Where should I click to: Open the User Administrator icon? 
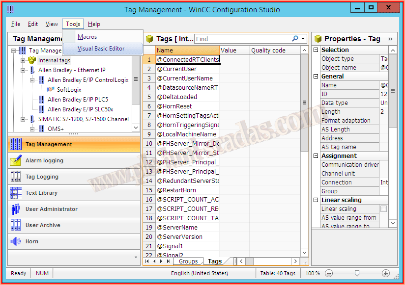16,209
